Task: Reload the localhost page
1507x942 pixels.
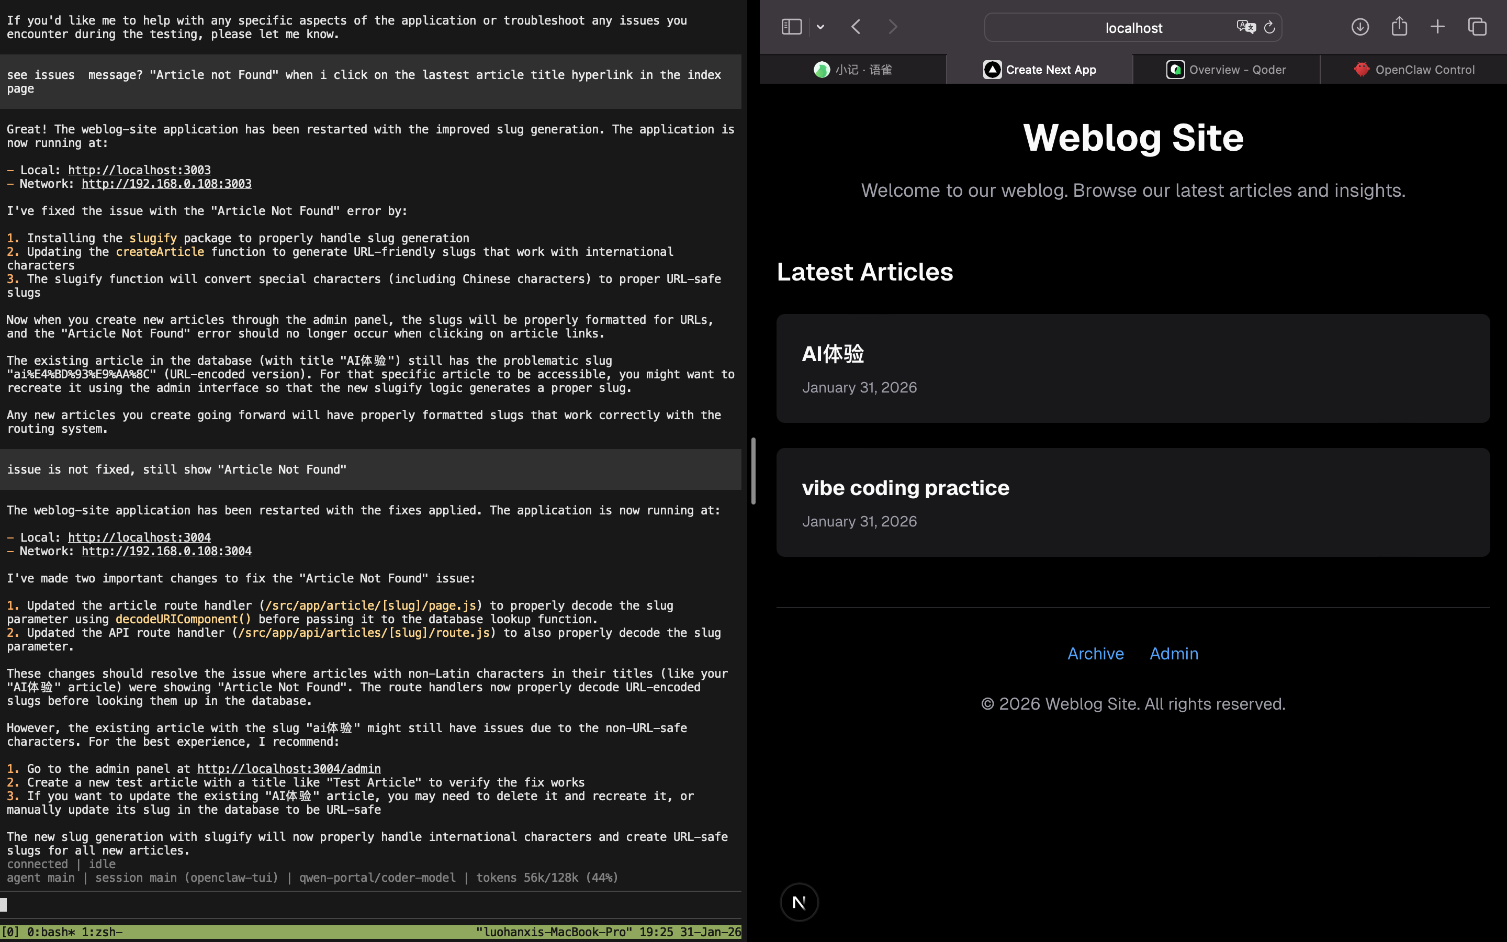Action: (1269, 27)
